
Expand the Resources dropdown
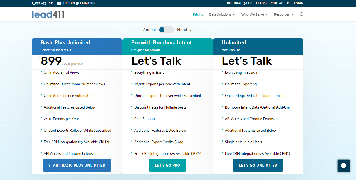point(283,14)
